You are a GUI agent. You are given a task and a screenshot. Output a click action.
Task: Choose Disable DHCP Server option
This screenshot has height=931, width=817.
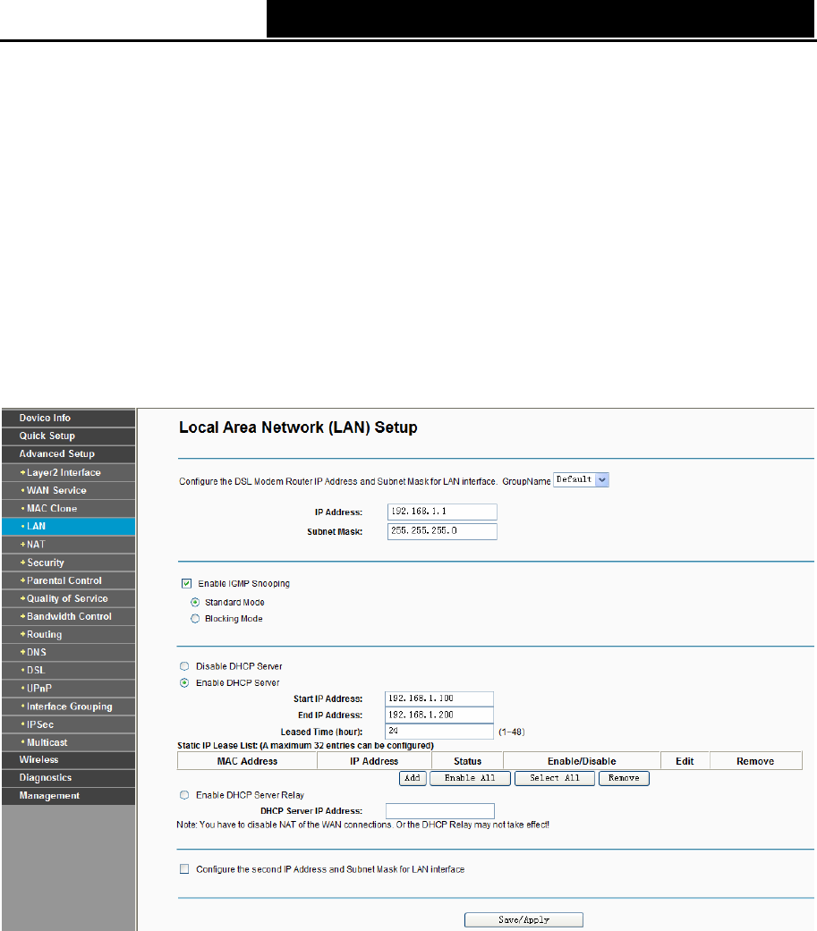[185, 666]
